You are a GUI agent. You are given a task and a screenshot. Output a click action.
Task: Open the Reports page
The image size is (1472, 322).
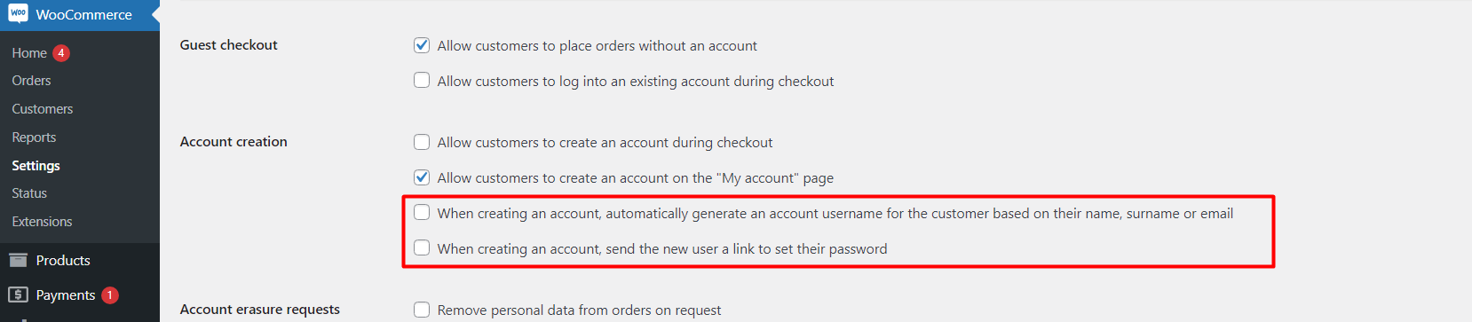(x=34, y=137)
